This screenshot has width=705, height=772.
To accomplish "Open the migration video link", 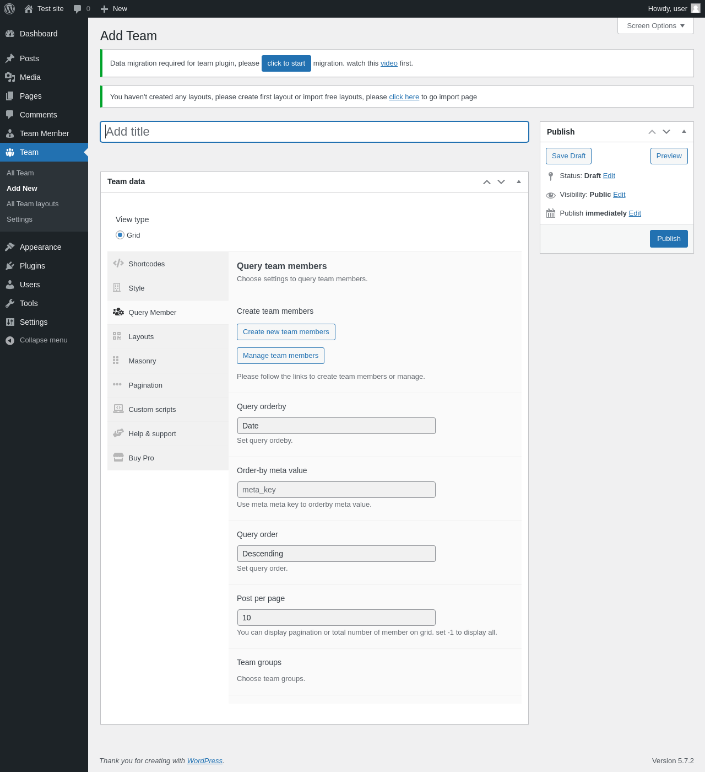I will pos(389,63).
